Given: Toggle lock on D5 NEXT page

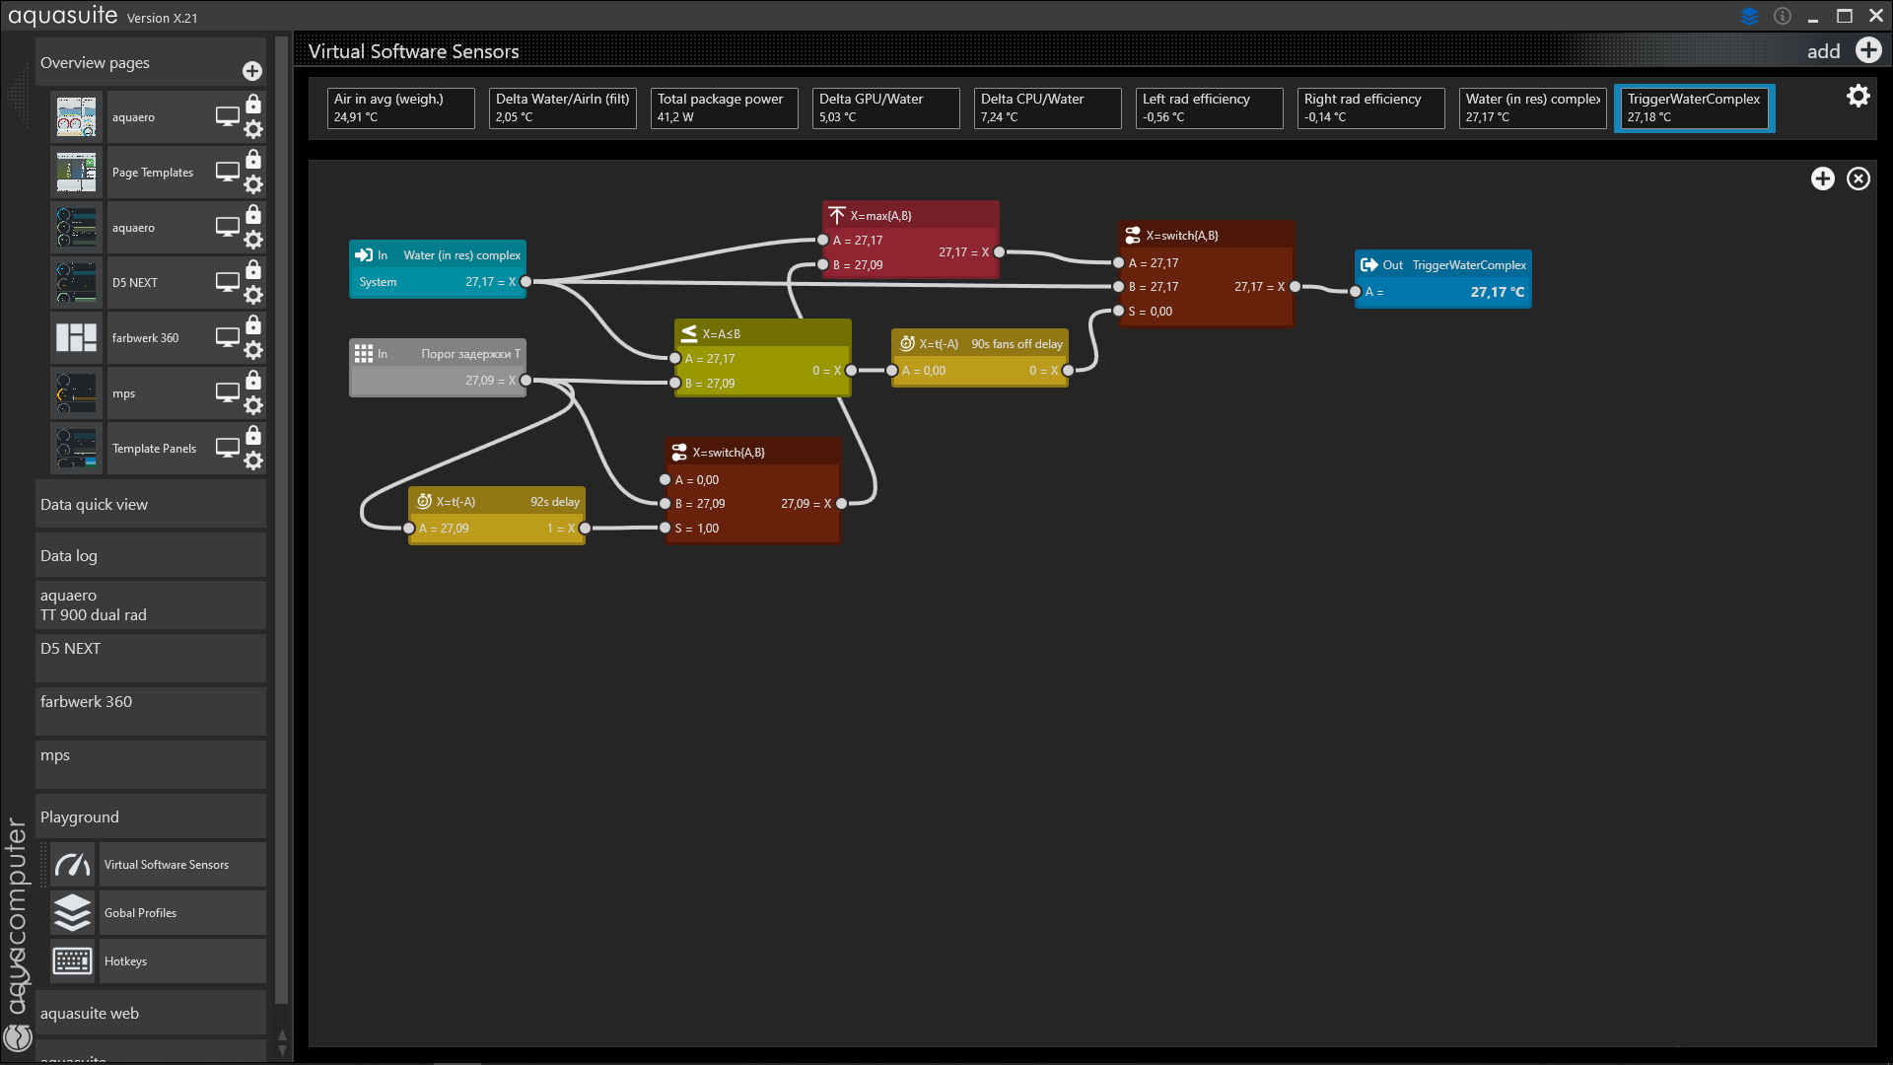Looking at the screenshot, I should 253,270.
